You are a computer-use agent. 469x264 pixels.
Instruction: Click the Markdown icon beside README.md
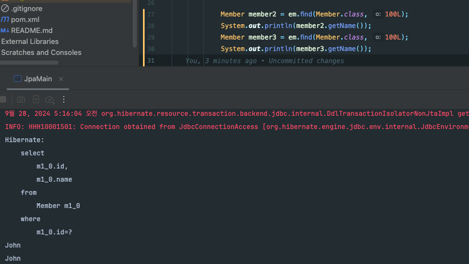[5, 30]
